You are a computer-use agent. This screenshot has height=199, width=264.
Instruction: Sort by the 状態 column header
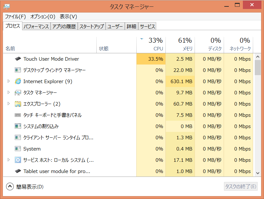116,45
